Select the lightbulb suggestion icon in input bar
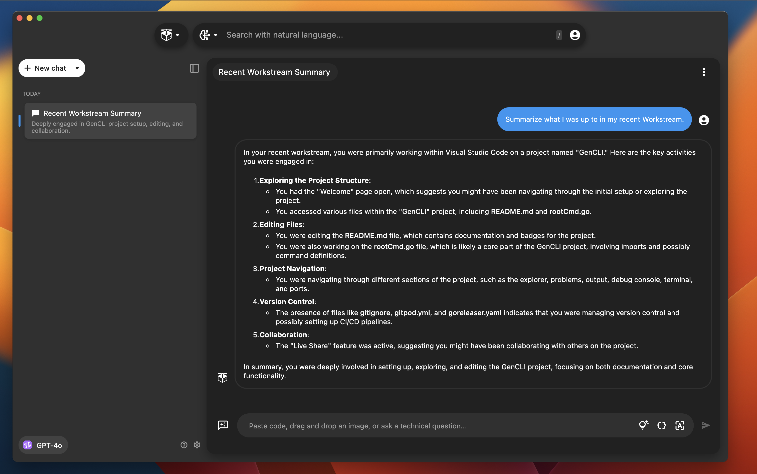 tap(643, 425)
